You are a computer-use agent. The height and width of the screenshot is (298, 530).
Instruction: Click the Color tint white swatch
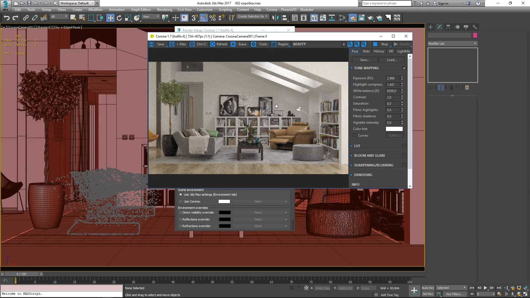click(394, 129)
